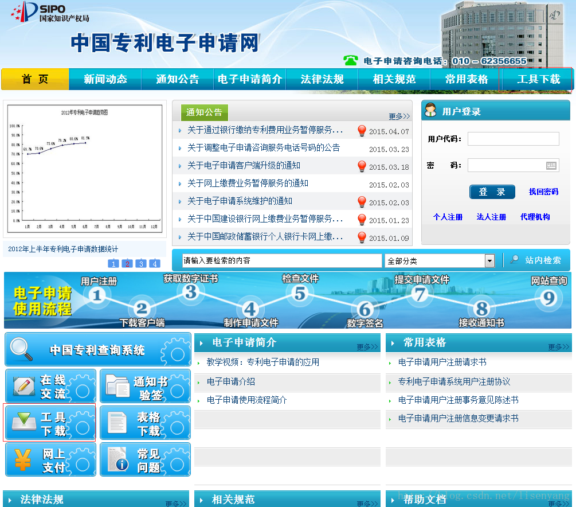Click 更多>> in the 通知公告 panel

click(x=399, y=116)
